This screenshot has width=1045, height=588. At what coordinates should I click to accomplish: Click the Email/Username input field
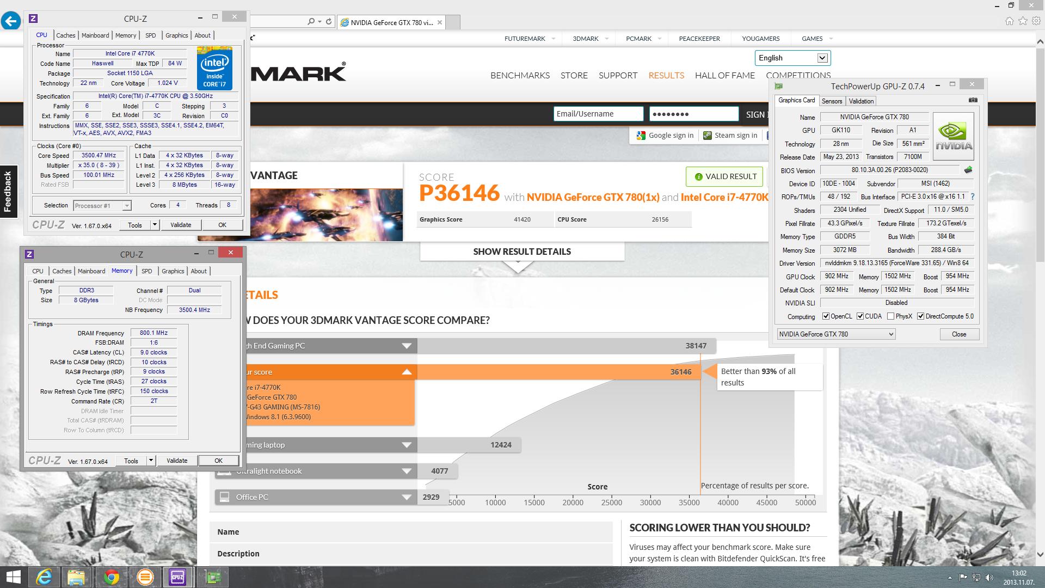[598, 114]
